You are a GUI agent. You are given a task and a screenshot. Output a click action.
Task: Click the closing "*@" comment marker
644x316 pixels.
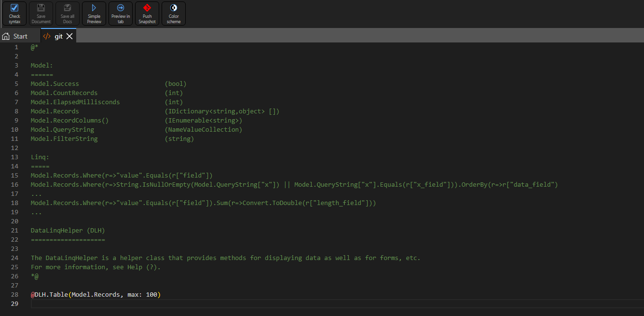(x=35, y=276)
